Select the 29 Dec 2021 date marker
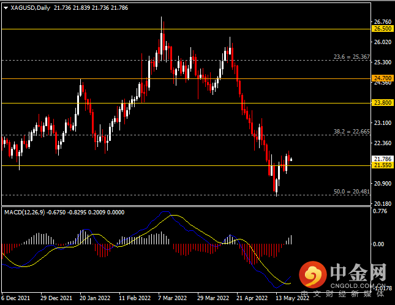The height and width of the screenshot is (305, 395). click(56, 298)
